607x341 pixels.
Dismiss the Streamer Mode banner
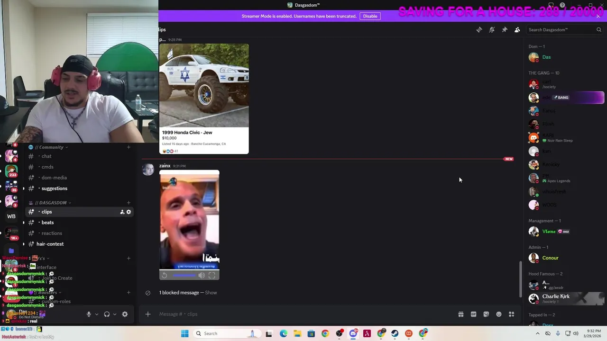[598, 16]
